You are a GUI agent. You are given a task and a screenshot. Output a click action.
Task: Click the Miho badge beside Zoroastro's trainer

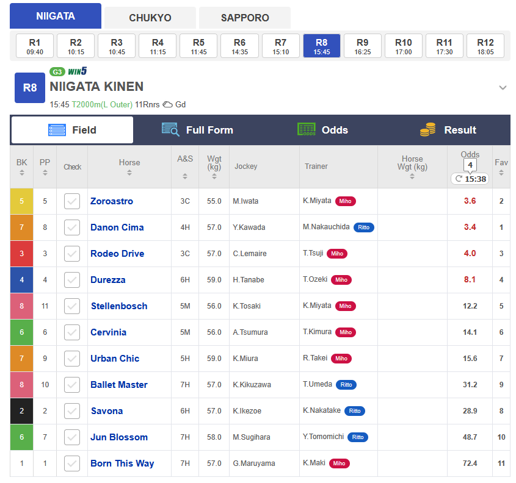[x=346, y=201]
